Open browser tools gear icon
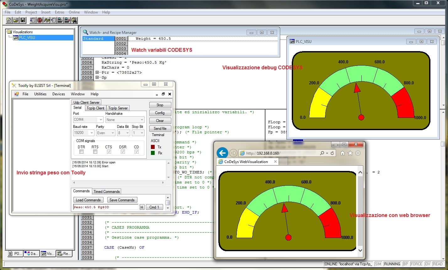The width and height of the screenshot is (448, 270). 358,153
